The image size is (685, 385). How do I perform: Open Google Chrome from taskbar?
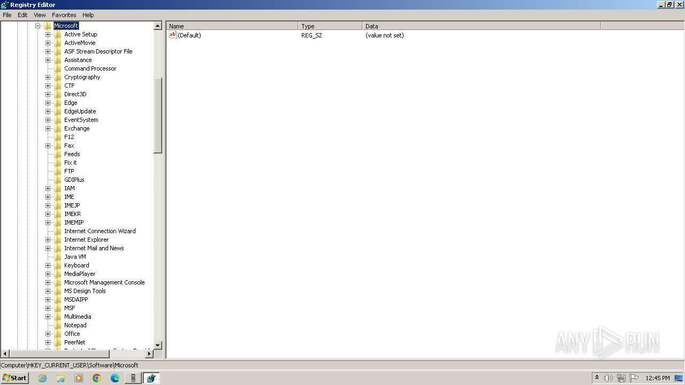click(x=97, y=378)
